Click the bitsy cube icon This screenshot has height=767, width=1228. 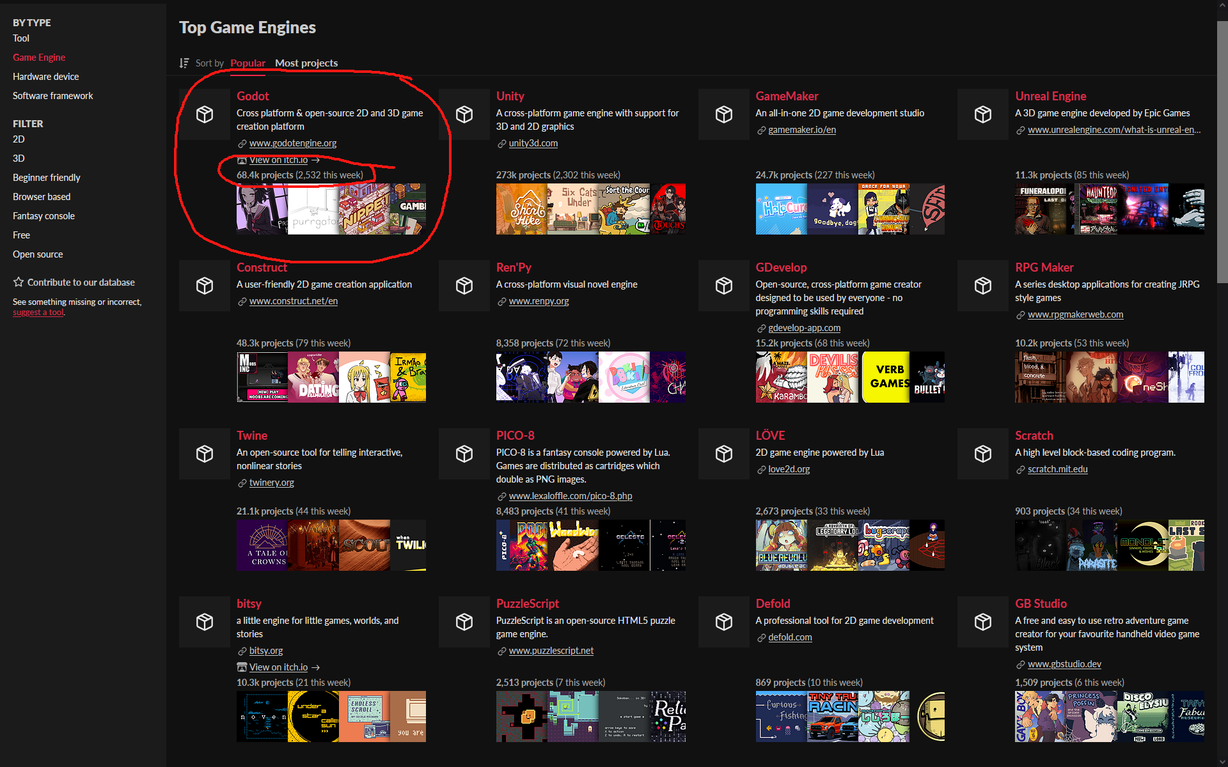tap(205, 622)
